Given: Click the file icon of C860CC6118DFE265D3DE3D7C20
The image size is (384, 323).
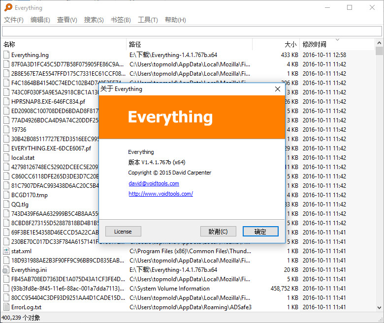Looking at the screenshot, I should pyautogui.click(x=6, y=176).
